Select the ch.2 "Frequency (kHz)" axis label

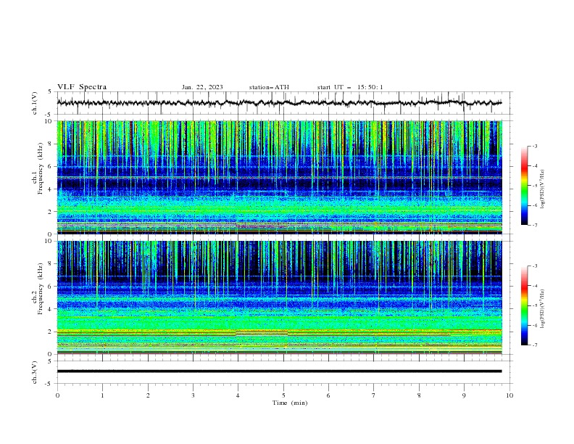(x=40, y=289)
